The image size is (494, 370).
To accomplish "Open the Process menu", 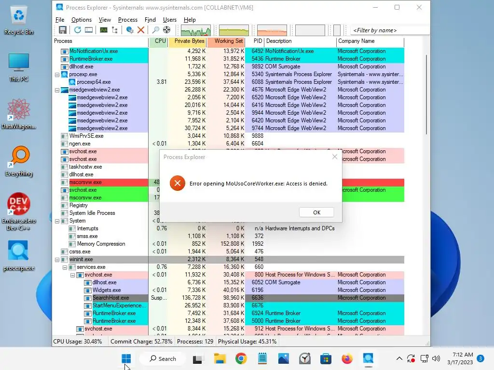I will 127,19.
